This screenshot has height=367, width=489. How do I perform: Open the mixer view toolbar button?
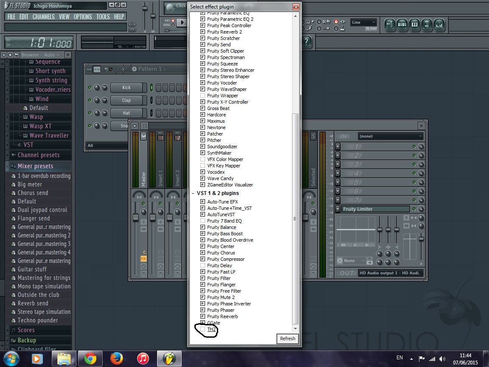(439, 25)
